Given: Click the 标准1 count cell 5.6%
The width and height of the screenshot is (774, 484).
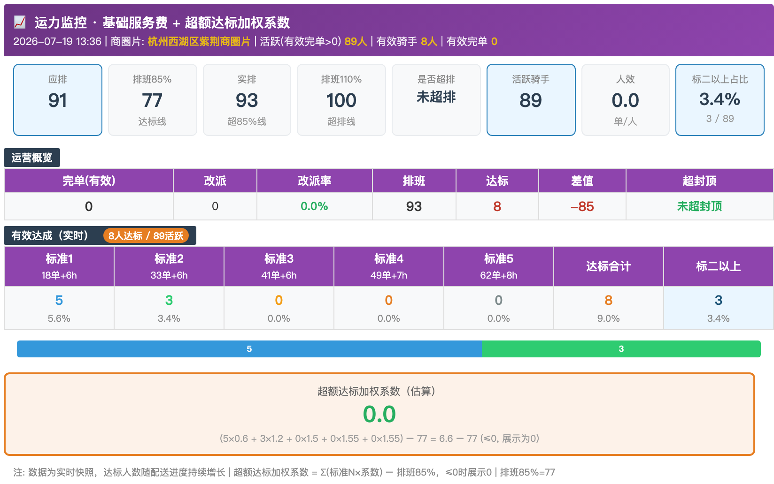Looking at the screenshot, I should [59, 308].
